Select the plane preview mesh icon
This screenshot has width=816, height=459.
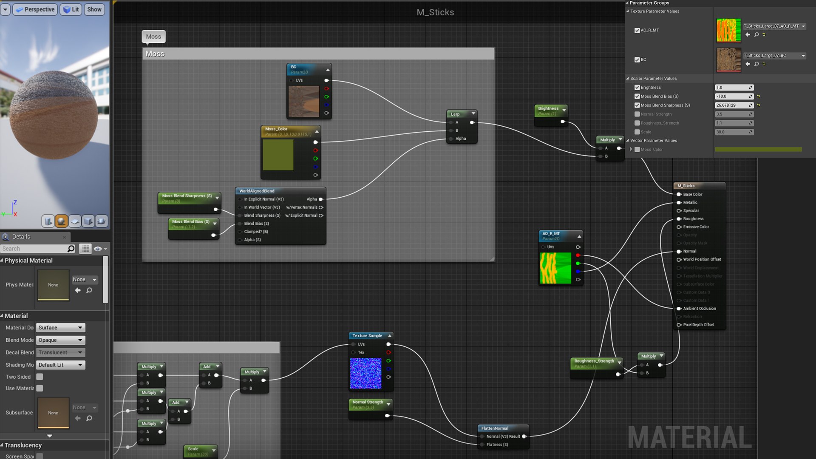[x=75, y=221]
